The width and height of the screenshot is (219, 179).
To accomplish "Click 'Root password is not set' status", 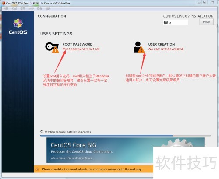I will [x=81, y=49].
